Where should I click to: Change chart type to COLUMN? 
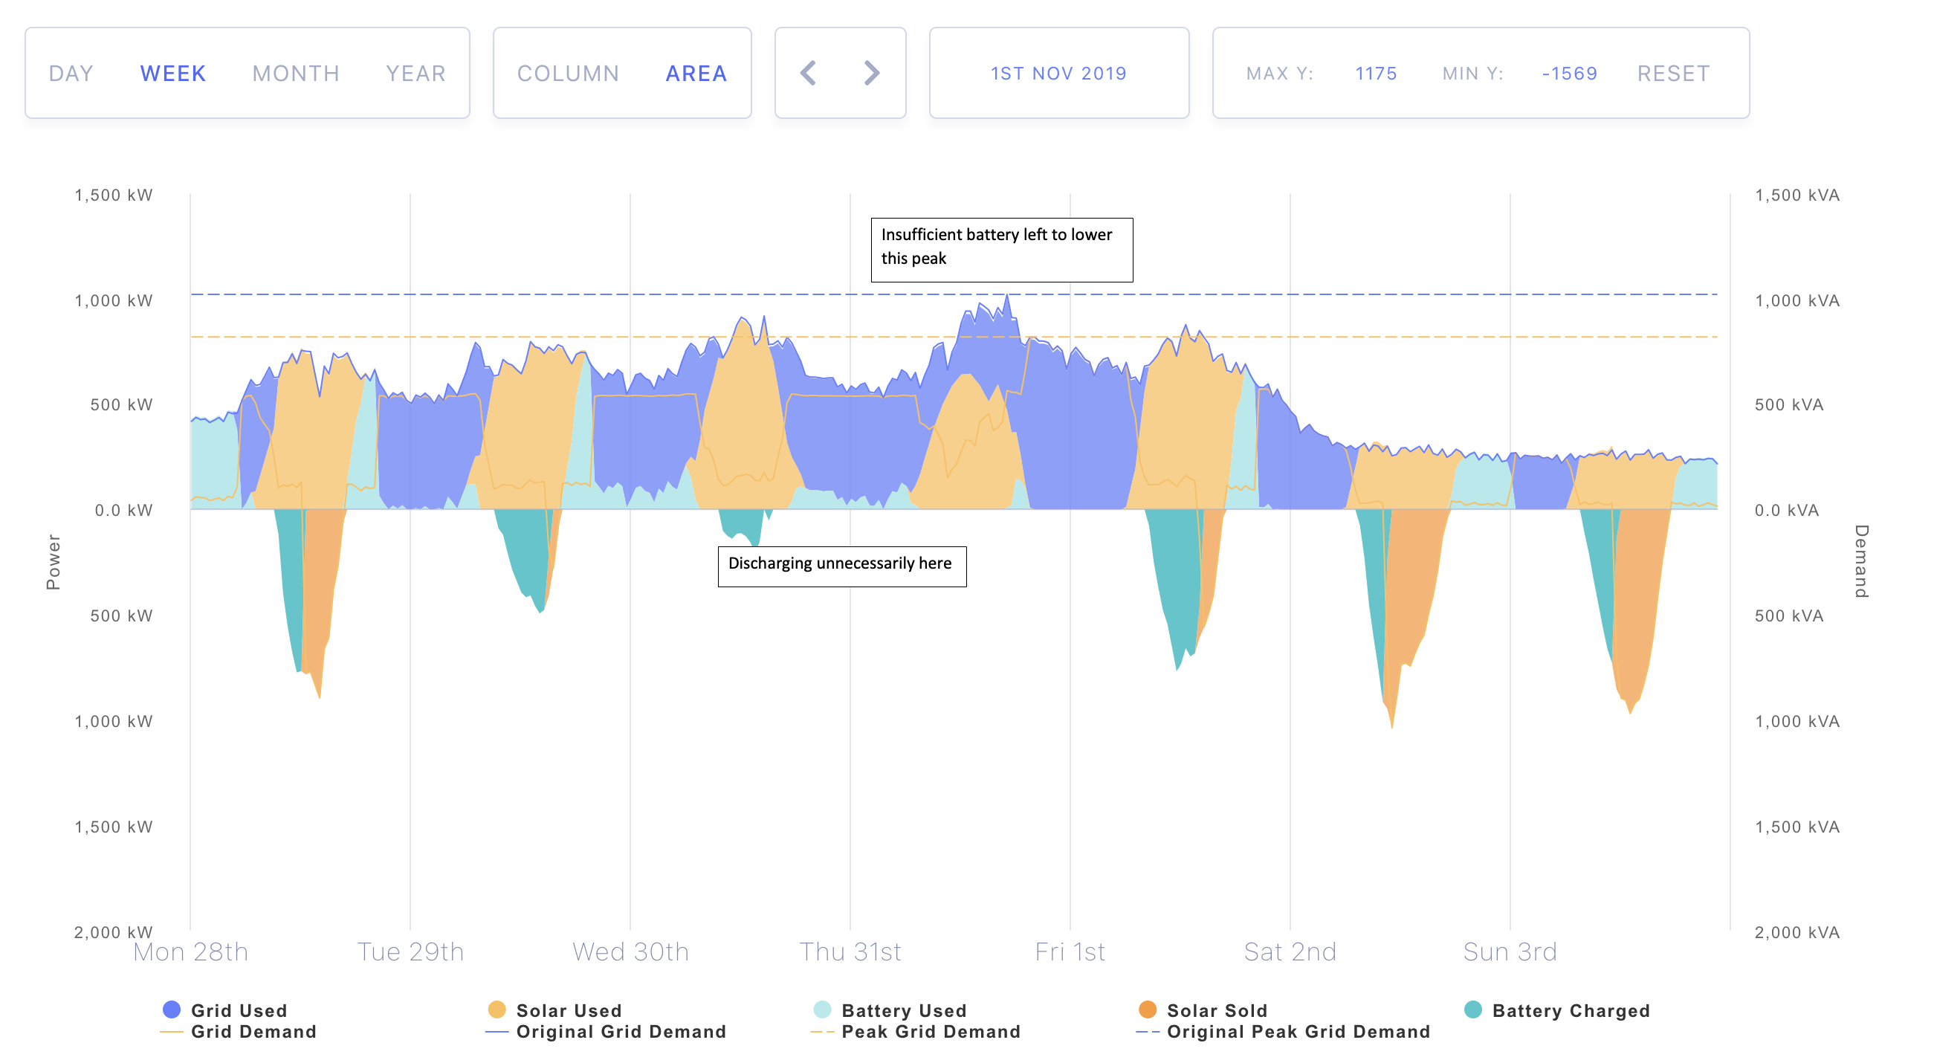click(569, 74)
